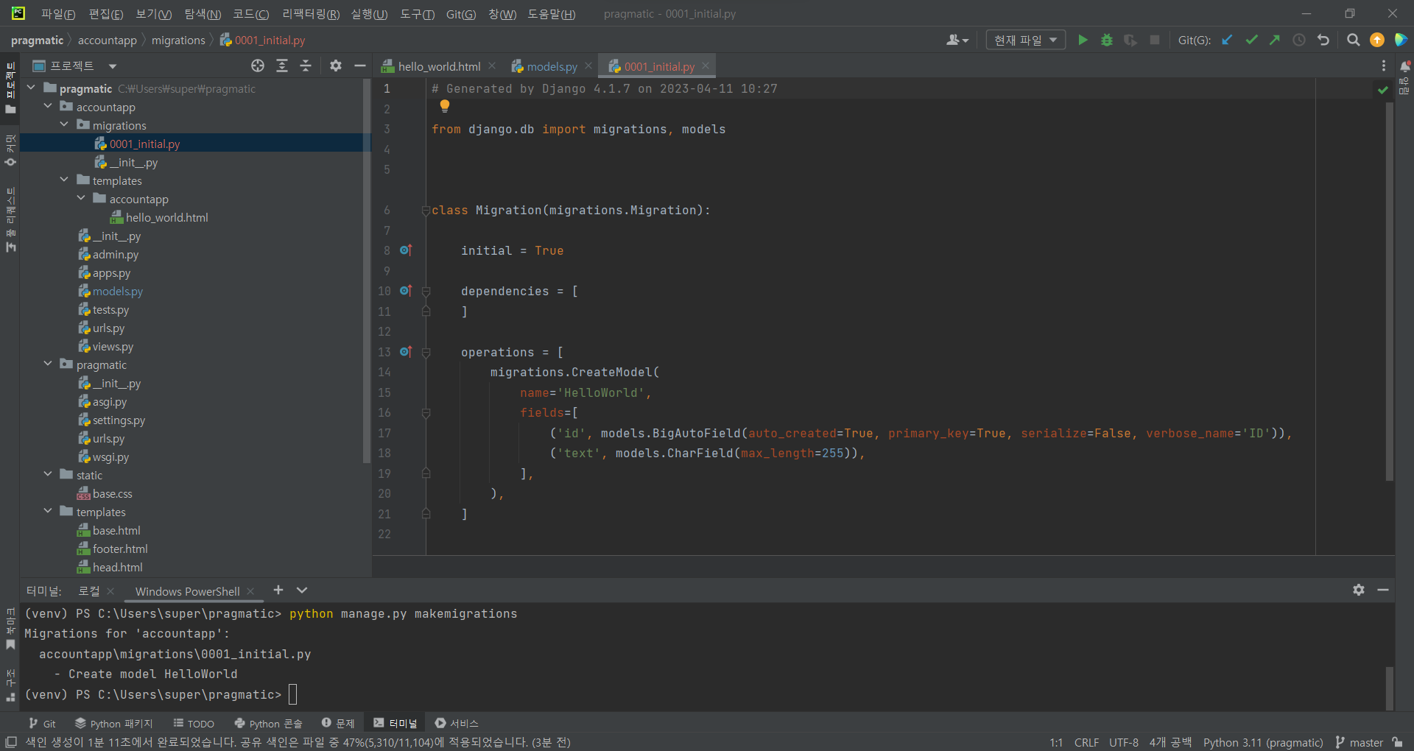Open settings.py in the project tree
Screen dimensions: 1414x751
pyautogui.click(x=119, y=420)
